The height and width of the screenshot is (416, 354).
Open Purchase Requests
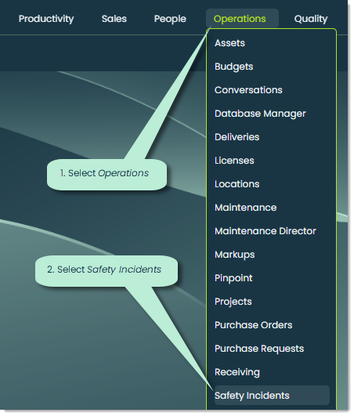click(x=259, y=349)
